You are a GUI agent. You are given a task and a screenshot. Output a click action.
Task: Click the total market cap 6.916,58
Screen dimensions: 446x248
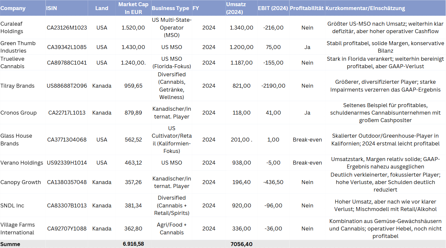[x=133, y=244]
